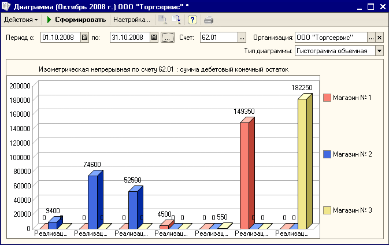Click the data label 550
The height and width of the screenshot is (245, 389).
(x=222, y=217)
